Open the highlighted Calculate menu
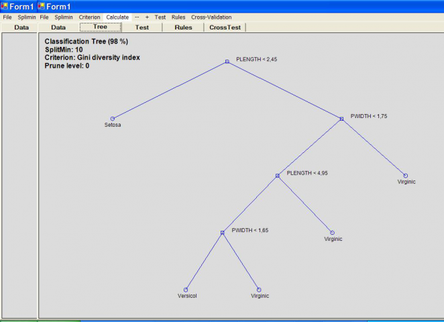Image resolution: width=444 pixels, height=322 pixels. click(117, 17)
